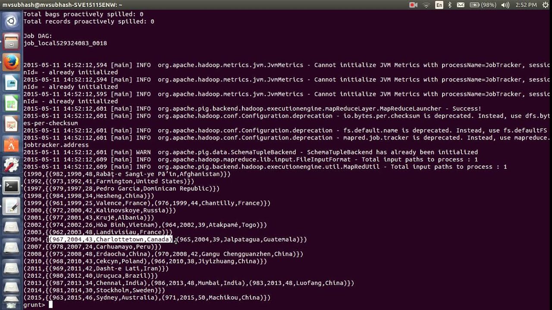552x310 pixels.
Task: Click the Atakpamé Togo tuple
Action: [211, 225]
